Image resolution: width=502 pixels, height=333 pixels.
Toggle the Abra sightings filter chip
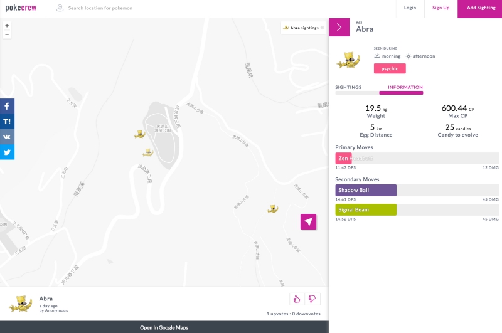(304, 28)
